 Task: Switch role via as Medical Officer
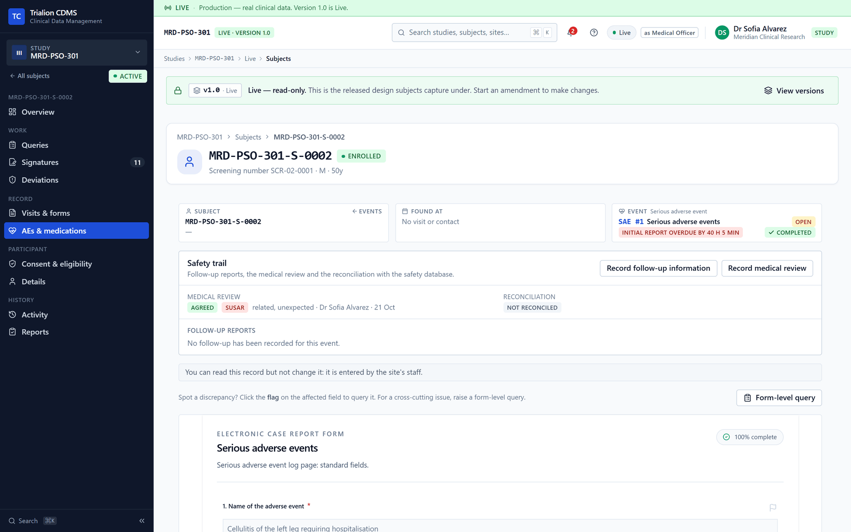coord(669,32)
